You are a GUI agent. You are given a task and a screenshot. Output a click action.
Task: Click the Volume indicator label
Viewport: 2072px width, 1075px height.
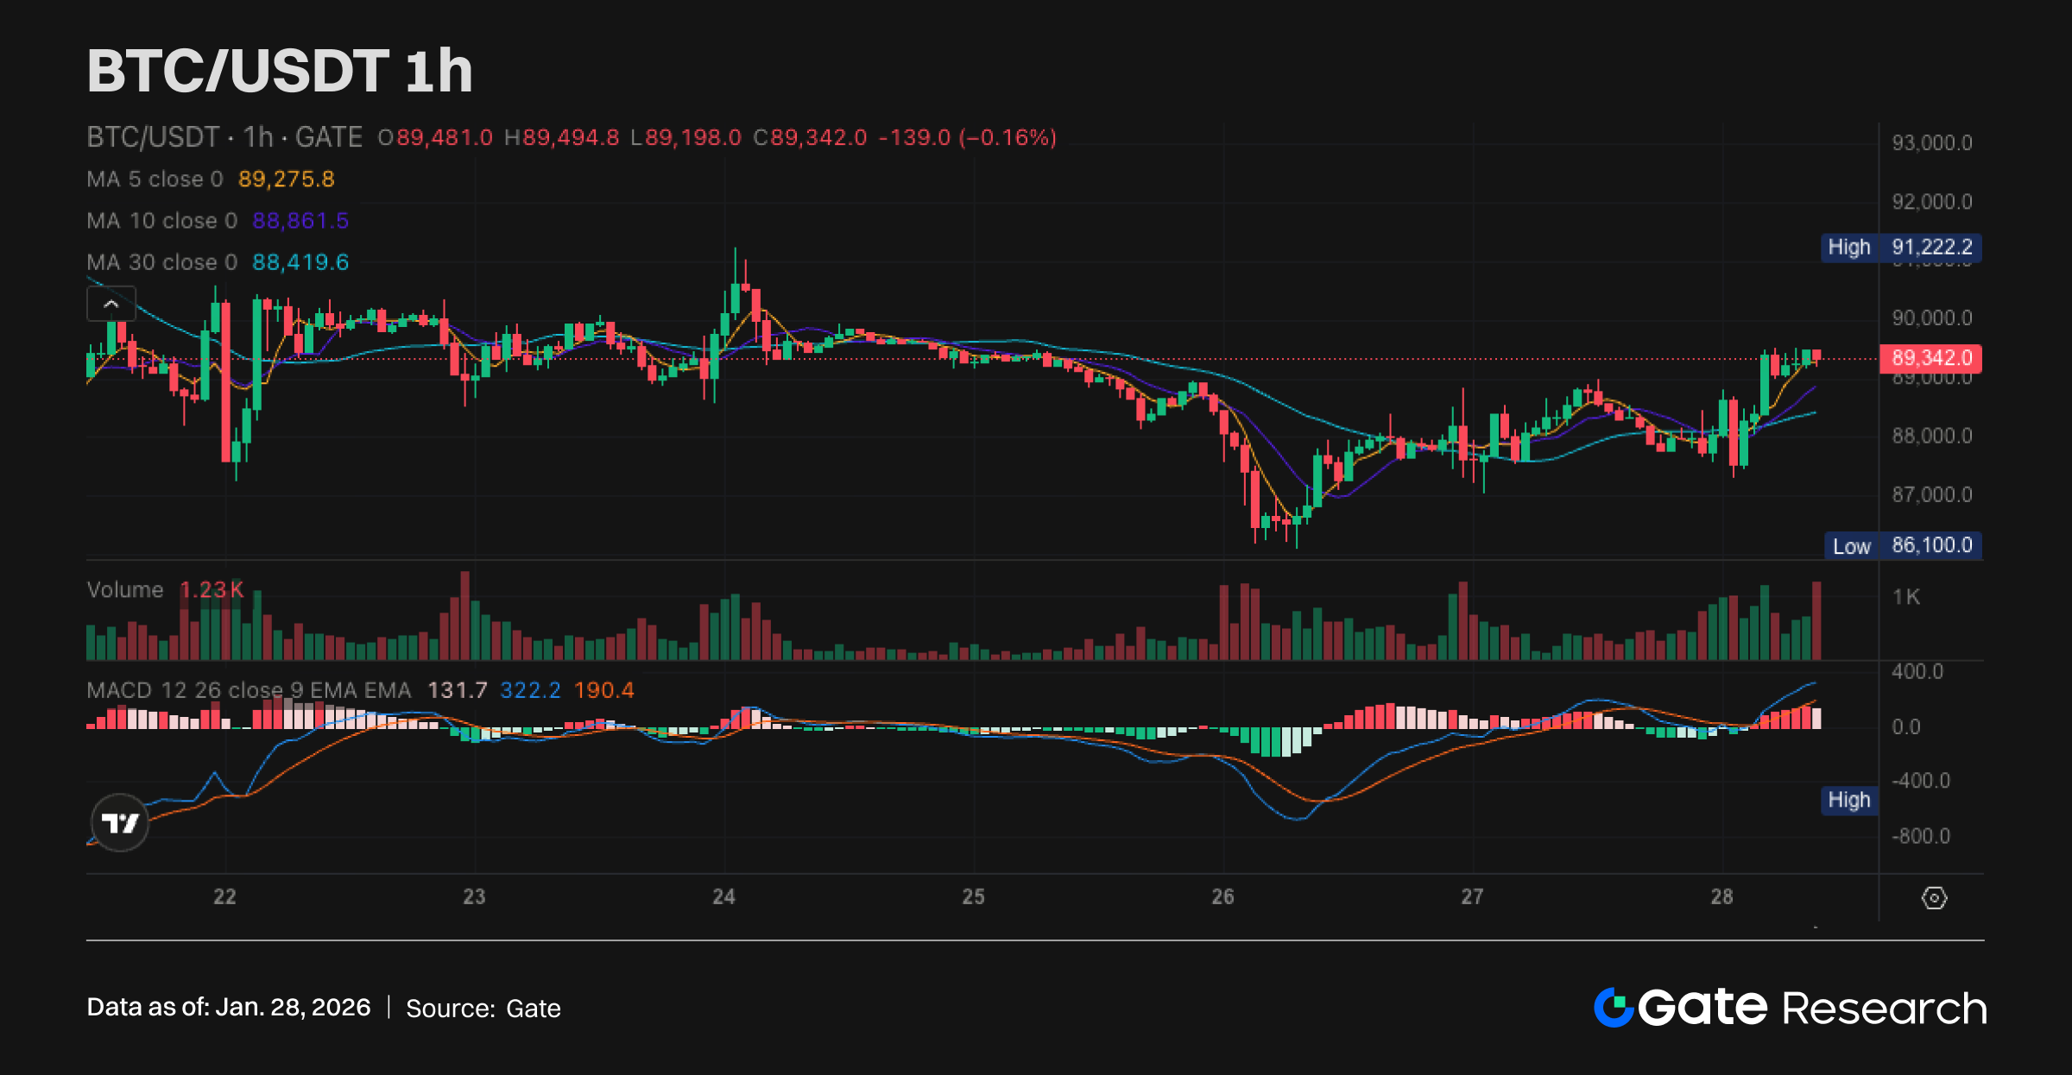125,590
